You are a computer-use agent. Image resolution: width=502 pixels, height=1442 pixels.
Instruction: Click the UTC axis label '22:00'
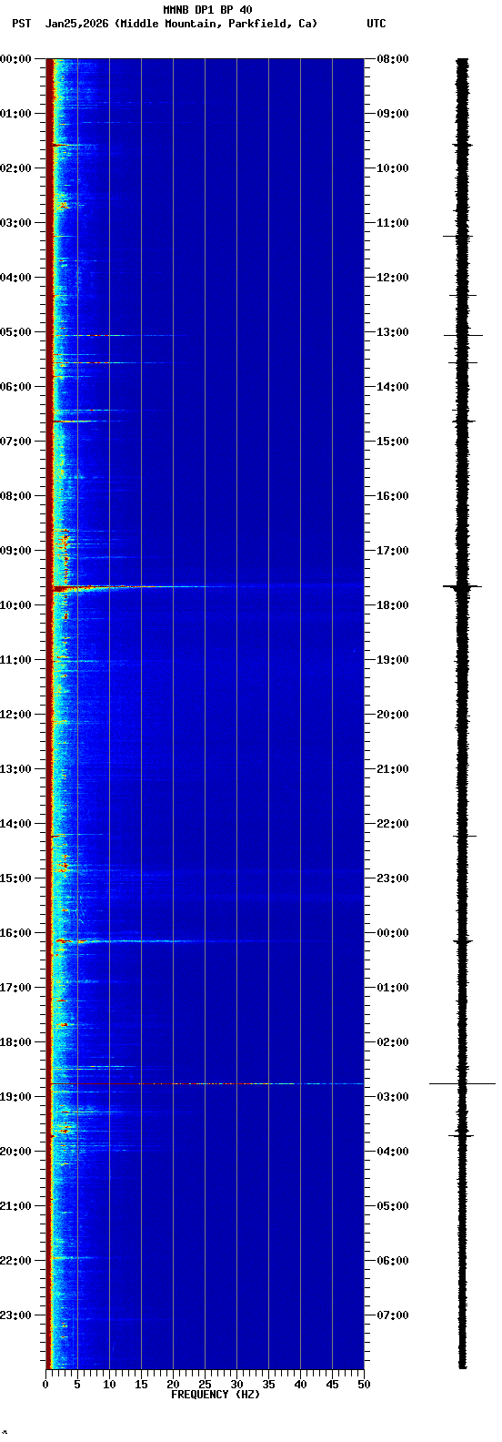point(393,824)
